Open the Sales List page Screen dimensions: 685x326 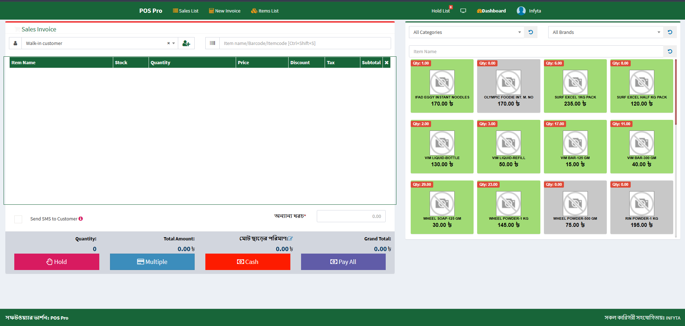pos(185,10)
